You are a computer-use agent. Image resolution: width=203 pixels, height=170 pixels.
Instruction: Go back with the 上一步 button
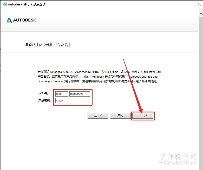(x=98, y=115)
